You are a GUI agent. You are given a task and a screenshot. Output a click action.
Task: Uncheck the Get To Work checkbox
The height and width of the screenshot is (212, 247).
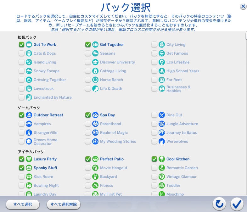pos(21,45)
